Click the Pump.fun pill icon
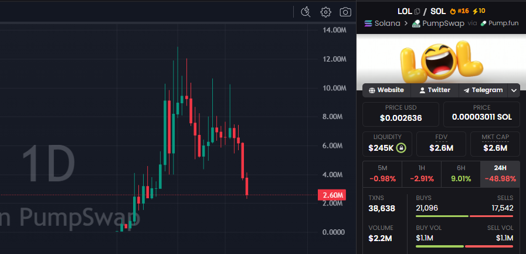This screenshot has height=254, width=526. (483, 23)
